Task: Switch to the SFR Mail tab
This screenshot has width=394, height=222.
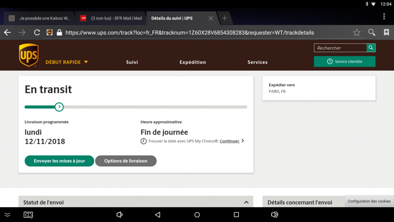Action: coord(111,18)
